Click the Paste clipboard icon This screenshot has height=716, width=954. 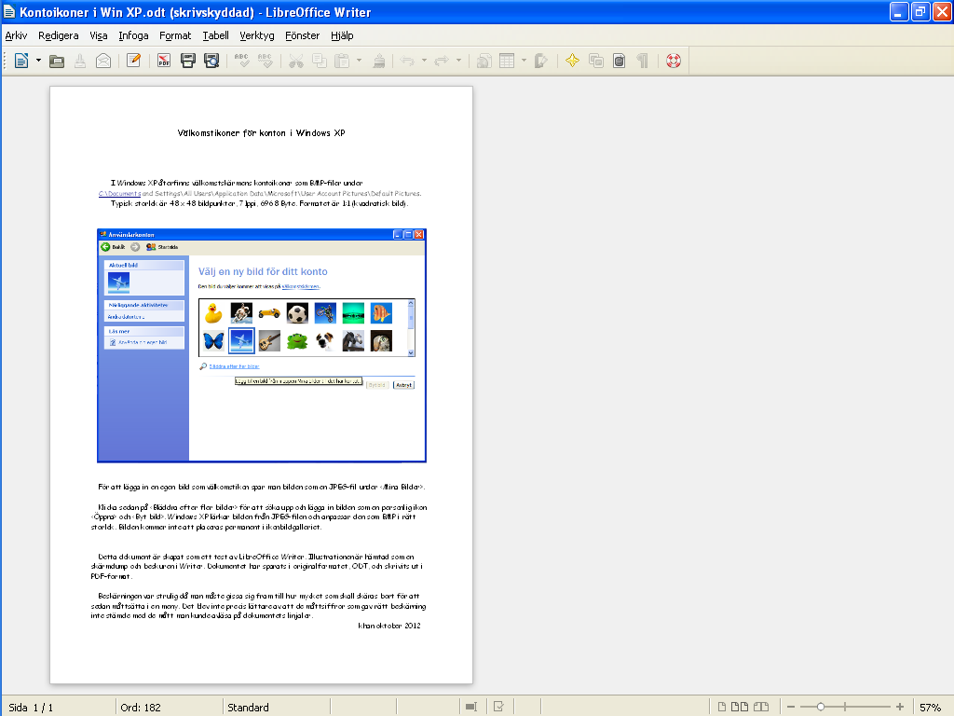click(x=343, y=61)
